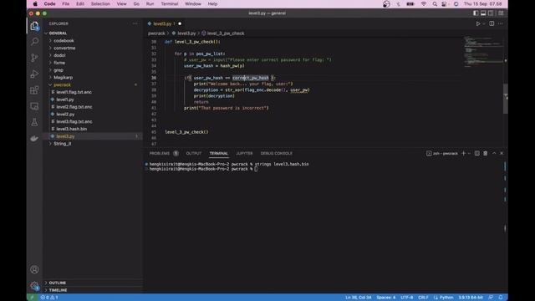Add a new terminal with plus
Screen dimensions: 535x301
click(x=463, y=153)
